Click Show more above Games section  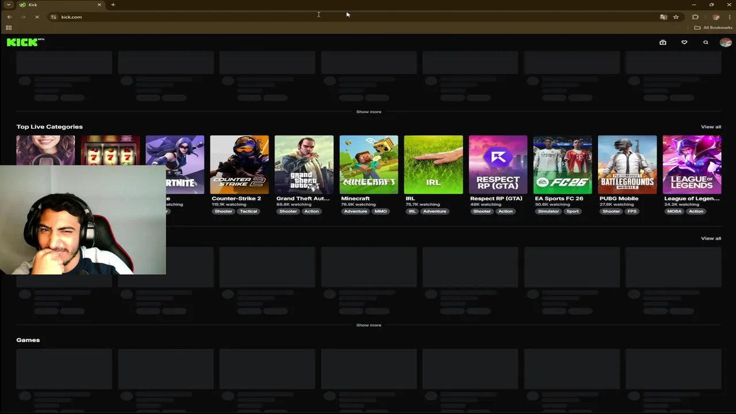coord(369,325)
